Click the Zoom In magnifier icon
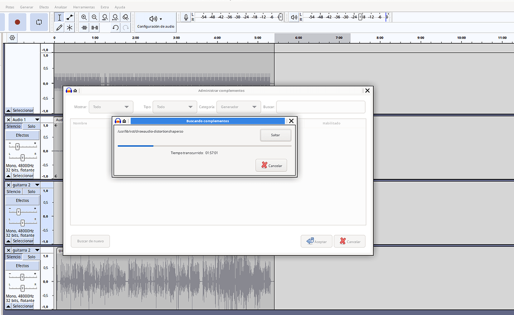Screen dimensions: 514x315 84,17
